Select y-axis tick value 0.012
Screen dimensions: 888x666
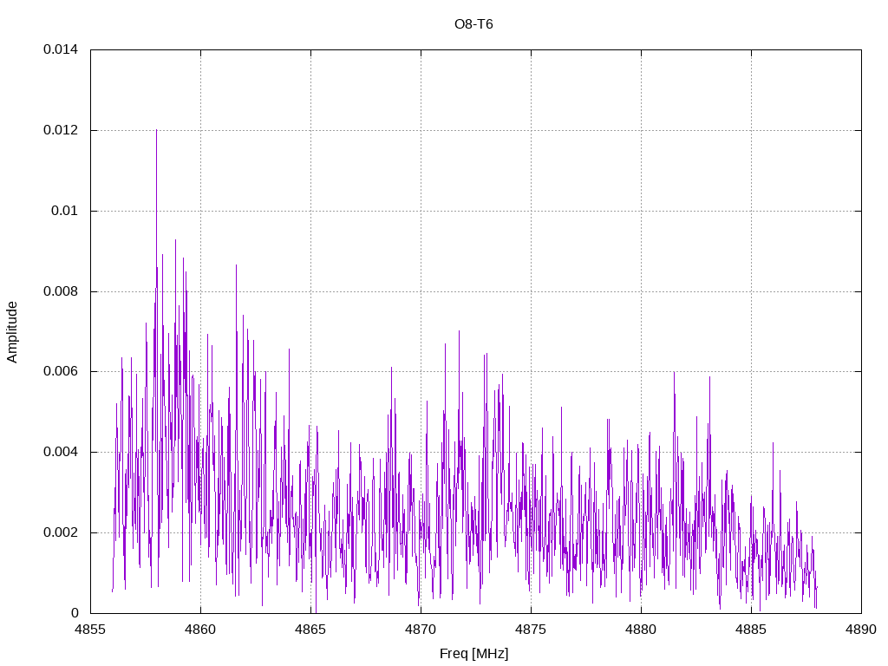point(61,130)
